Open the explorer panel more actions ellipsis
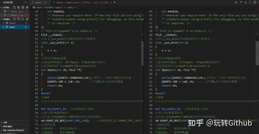 coord(26,3)
